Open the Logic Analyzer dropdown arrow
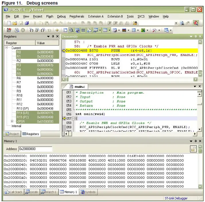205x202 pixels. pyautogui.click(x=128, y=30)
